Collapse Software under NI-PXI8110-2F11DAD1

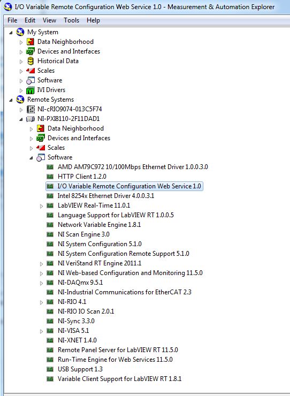point(31,158)
